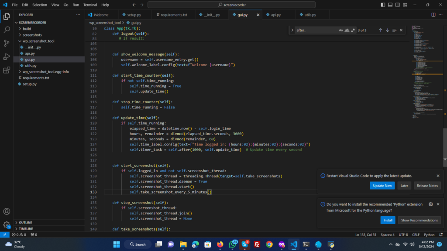Toggle Use Regular Expression in find widget
The image size is (447, 251).
click(353, 30)
